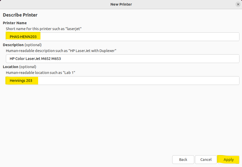Click the Describe Printer heading
Screen dimensions: 242x167
20,15
